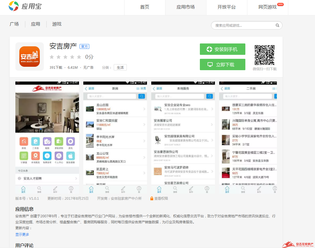Open the 首页 navigation tab
Viewport: 315px width, 248px height.
(x=145, y=7)
